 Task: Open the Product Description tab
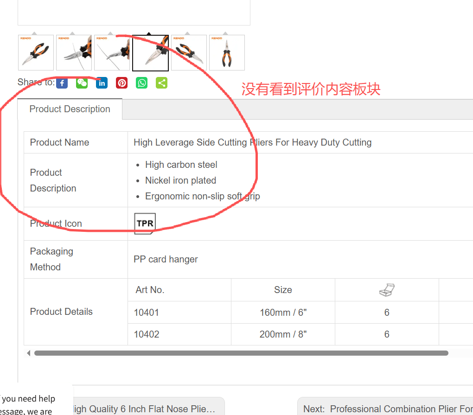pos(70,109)
